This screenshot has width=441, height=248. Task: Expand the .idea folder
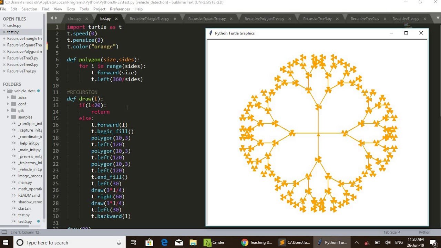point(8,97)
